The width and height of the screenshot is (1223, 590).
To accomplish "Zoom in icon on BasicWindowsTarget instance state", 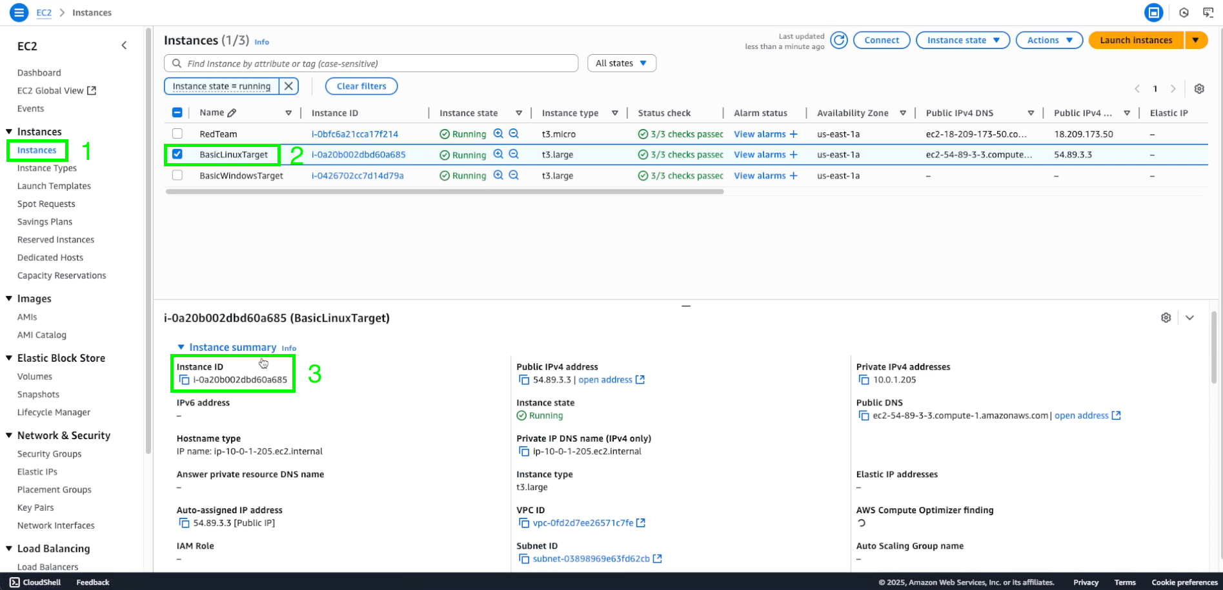I will pyautogui.click(x=498, y=175).
